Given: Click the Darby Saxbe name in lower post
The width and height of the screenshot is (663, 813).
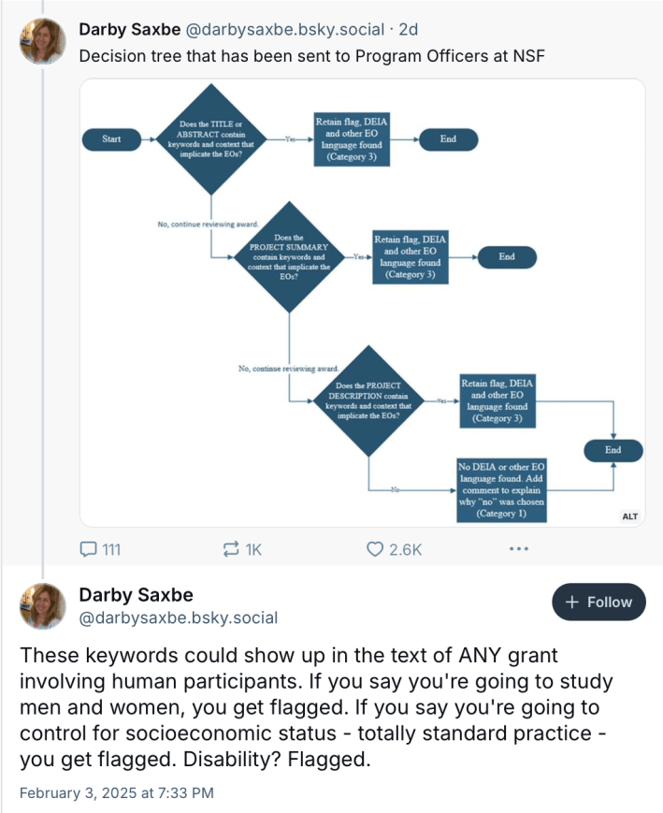Looking at the screenshot, I should 137,594.
